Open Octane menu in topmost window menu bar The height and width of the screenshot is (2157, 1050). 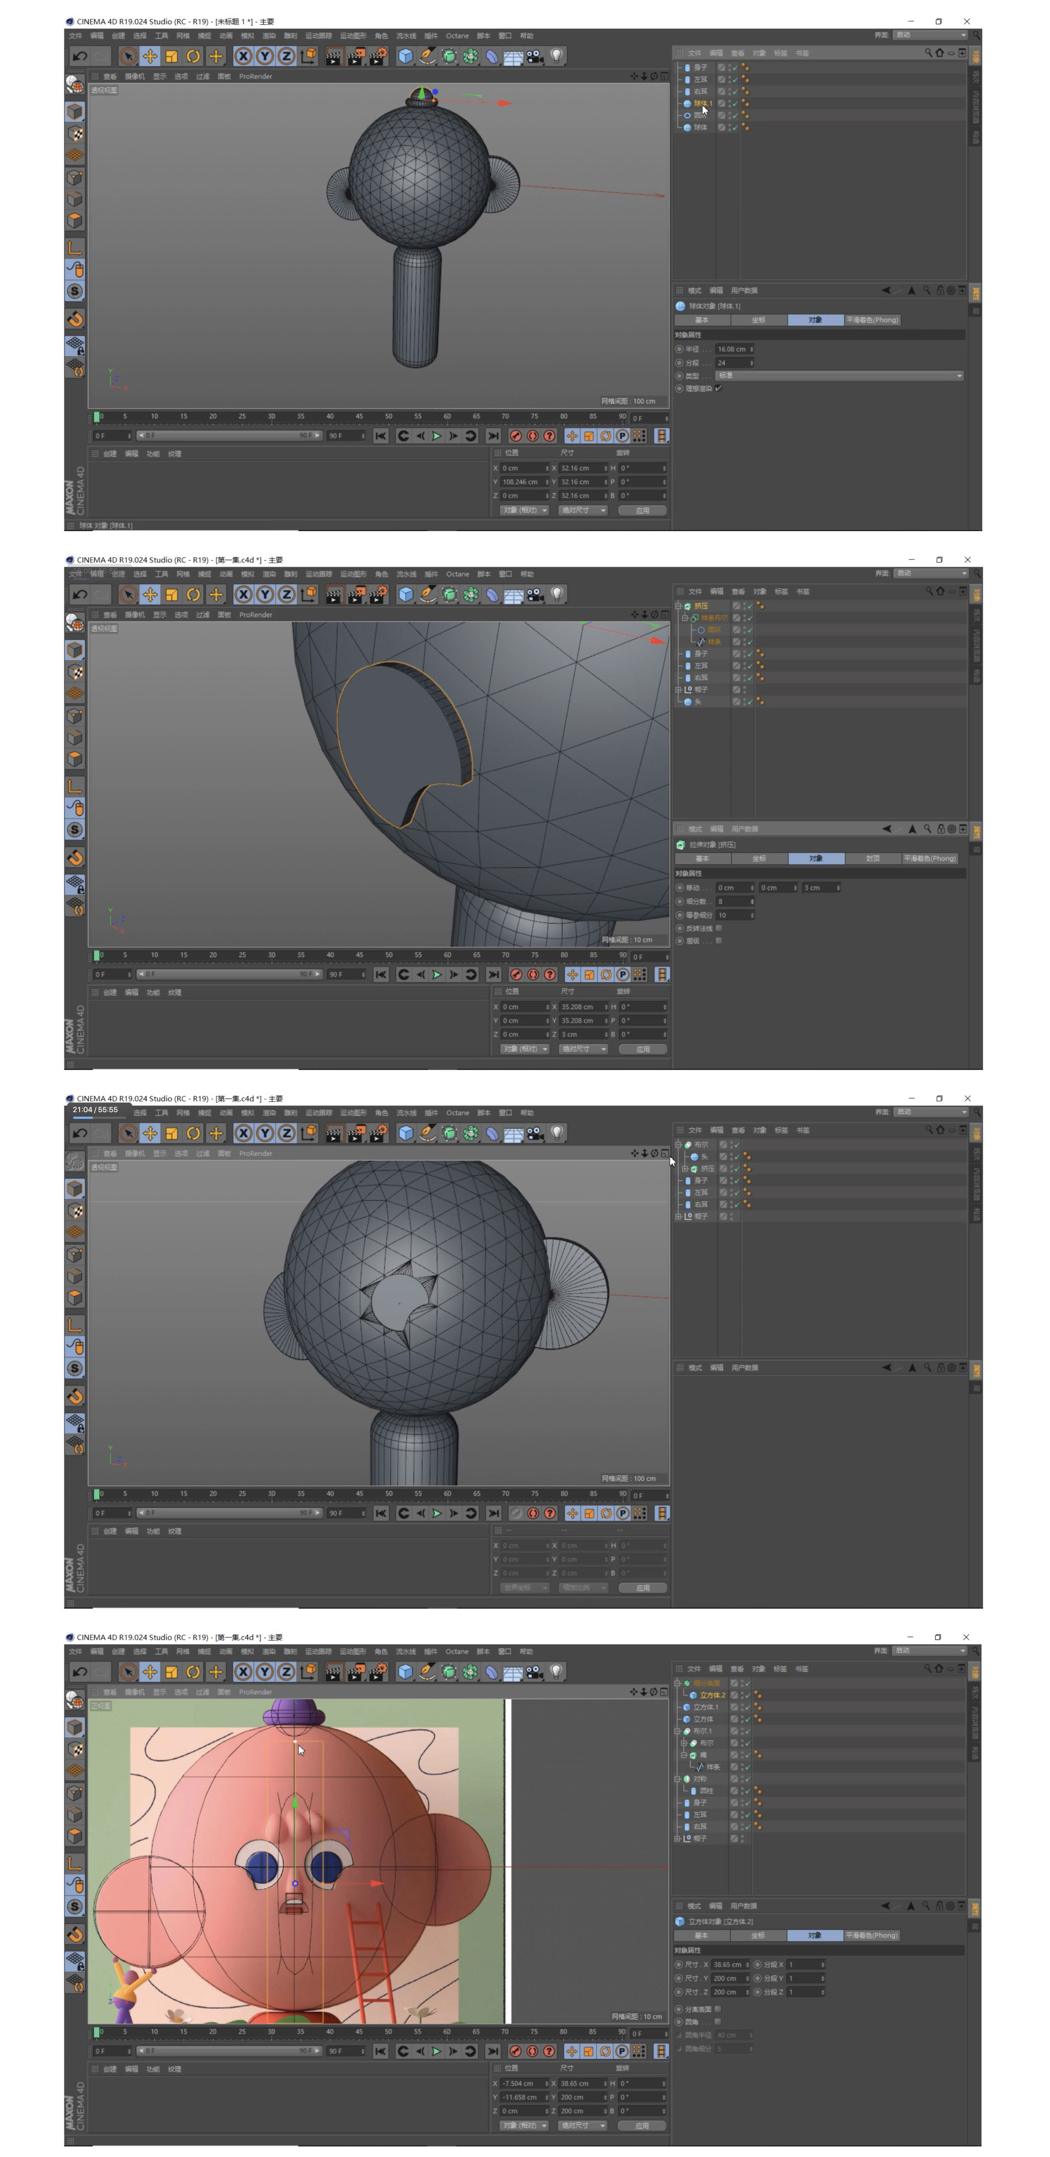tap(457, 36)
